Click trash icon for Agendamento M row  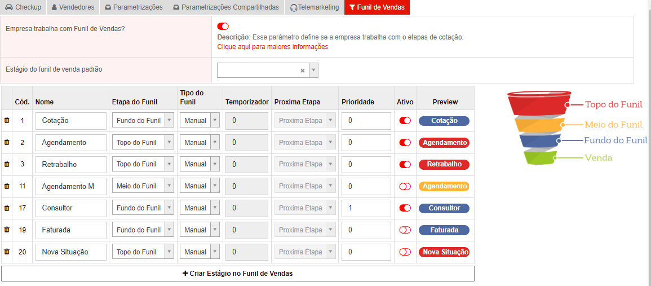7,186
